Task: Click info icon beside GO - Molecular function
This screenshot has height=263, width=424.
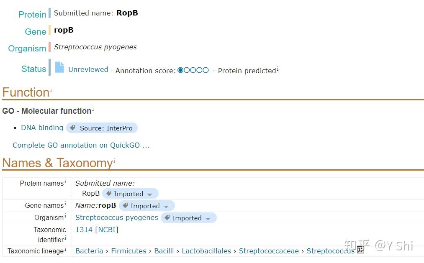Action: click(x=93, y=110)
